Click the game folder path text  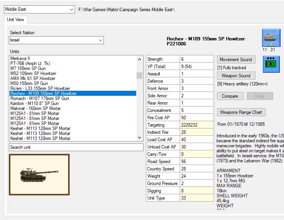click(127, 9)
